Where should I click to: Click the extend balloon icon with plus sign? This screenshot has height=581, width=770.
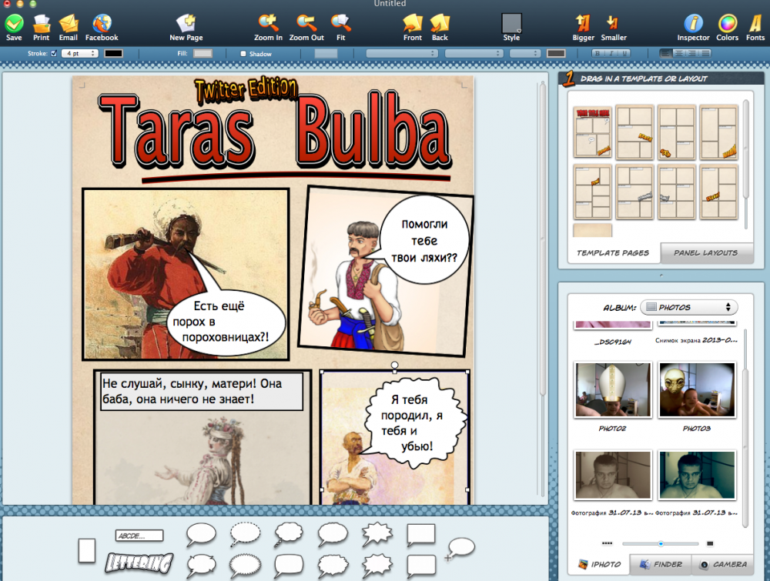click(x=460, y=549)
